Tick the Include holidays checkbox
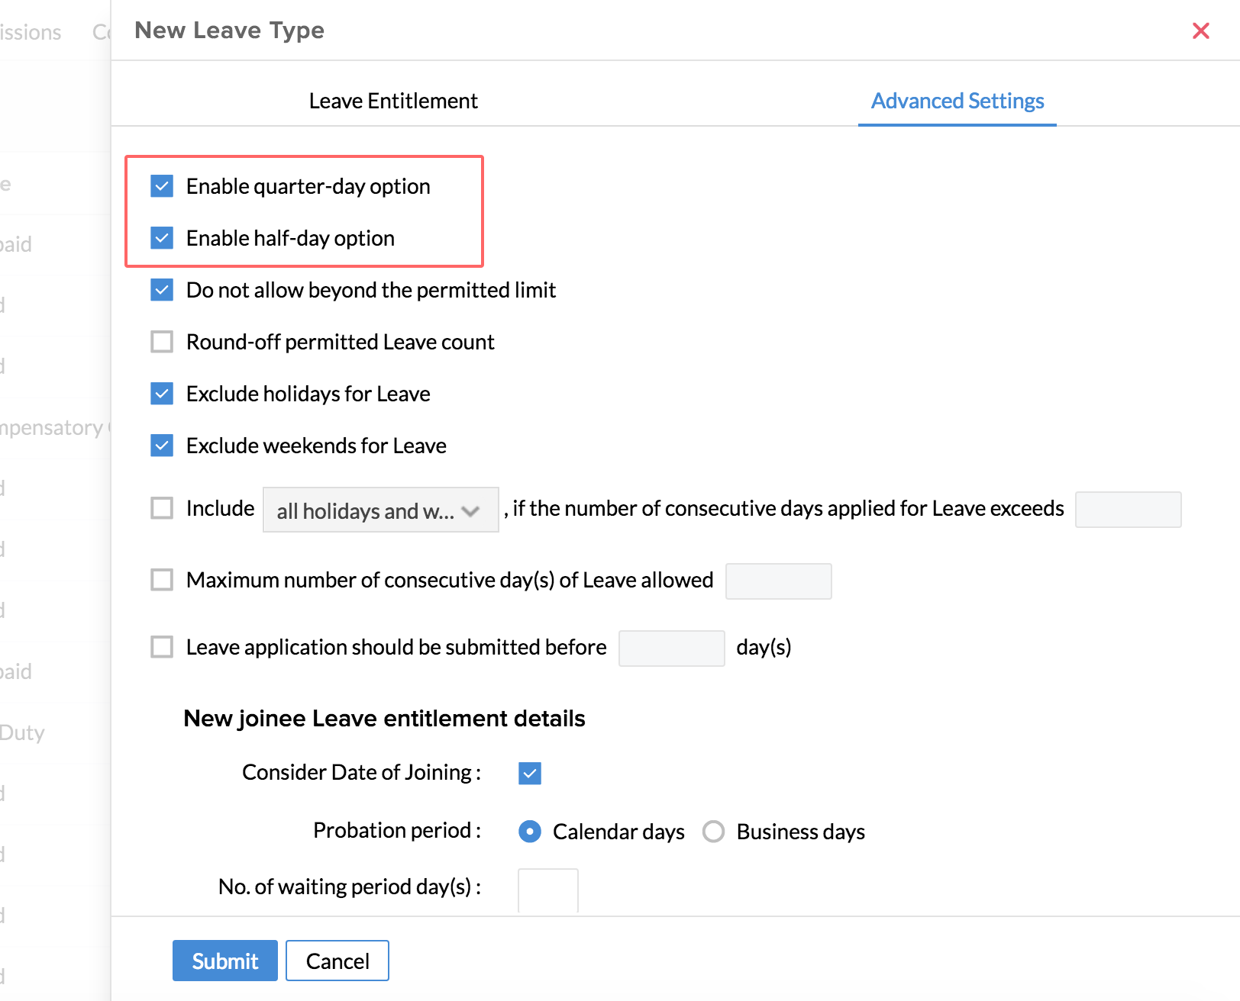This screenshot has height=1001, width=1240. tap(162, 508)
